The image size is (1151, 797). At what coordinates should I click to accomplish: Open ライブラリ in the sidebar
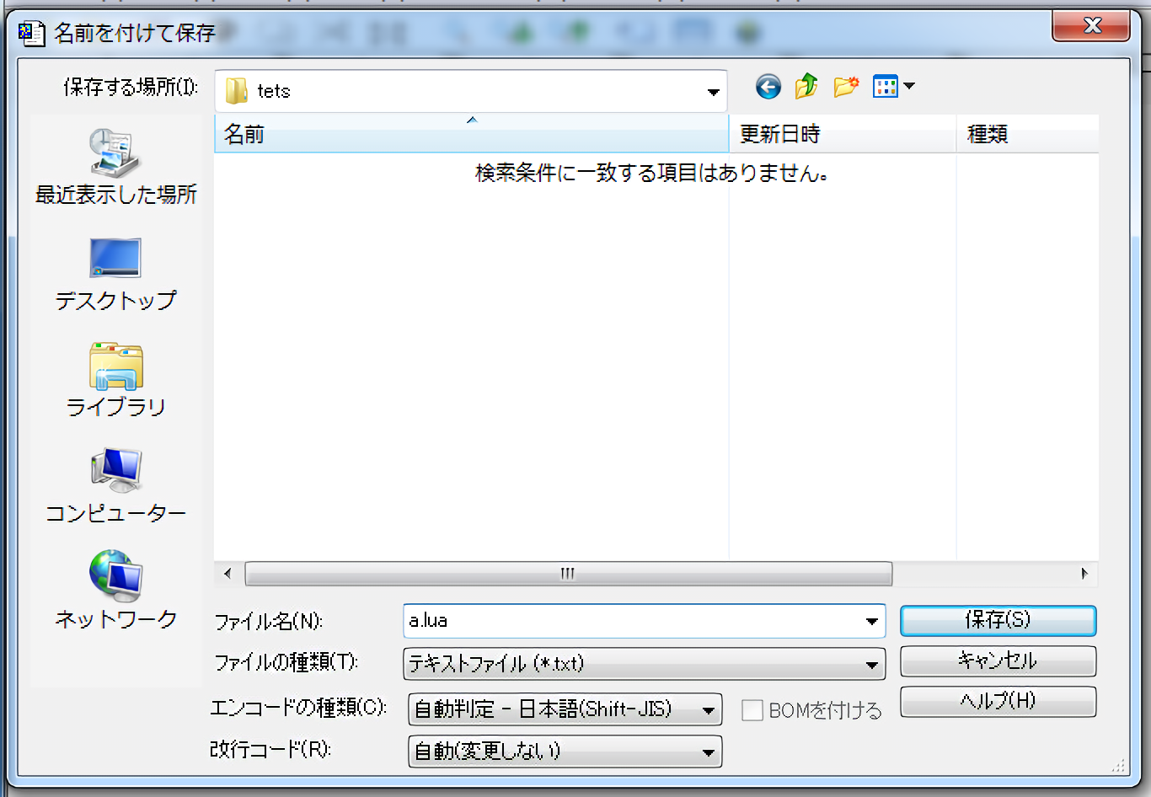[x=115, y=380]
